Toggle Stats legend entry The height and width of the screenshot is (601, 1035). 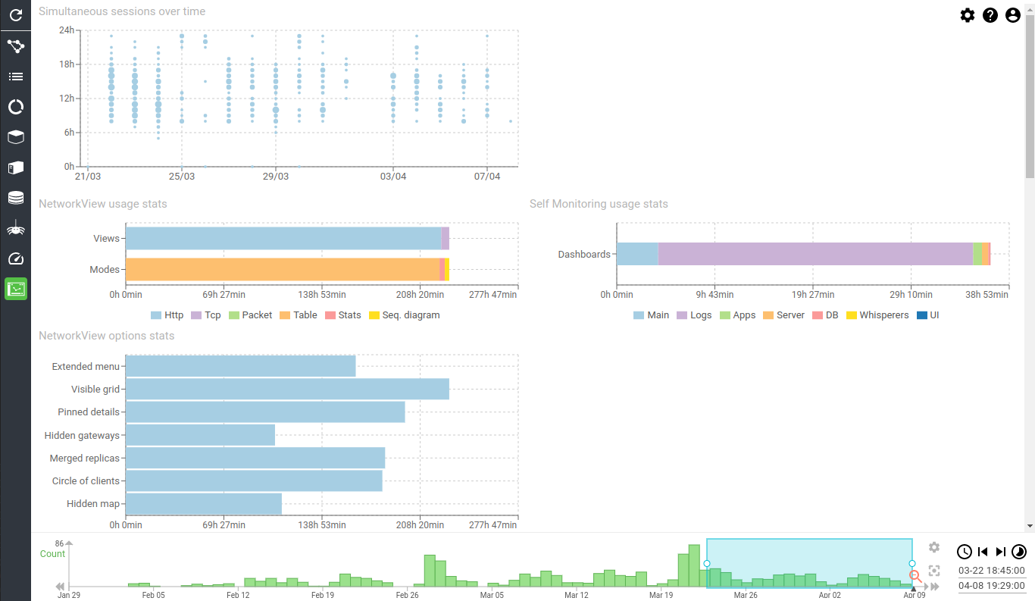tap(343, 315)
